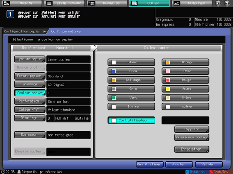Click the Sans perfor. value field

coord(69,102)
